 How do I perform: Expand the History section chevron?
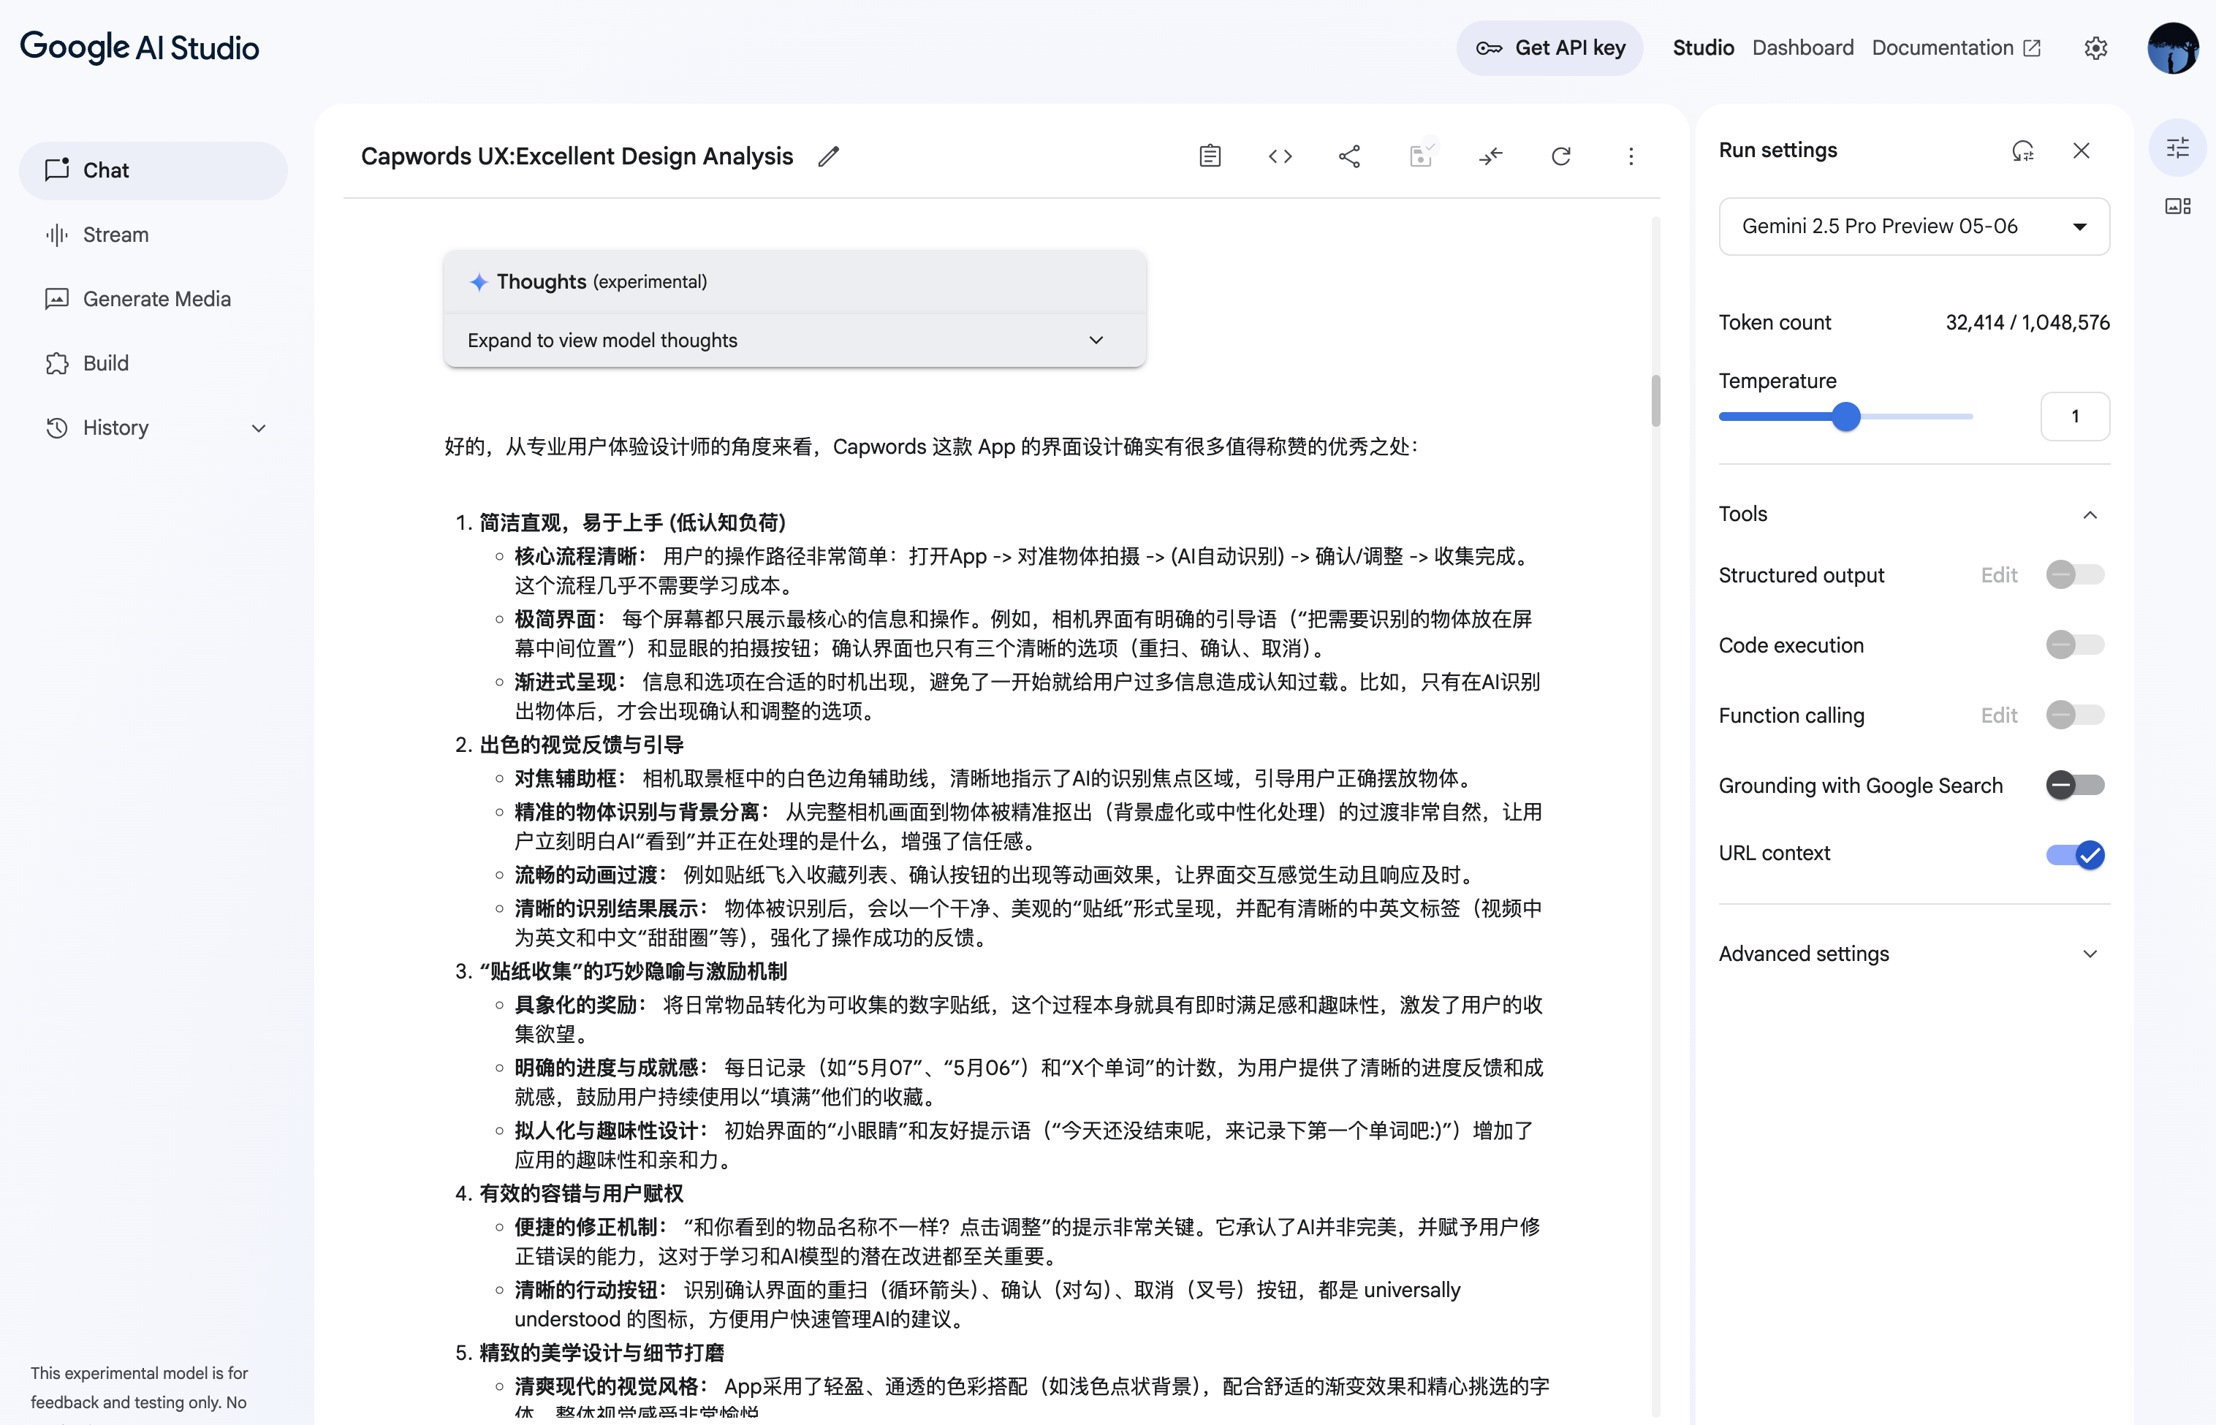click(x=259, y=427)
